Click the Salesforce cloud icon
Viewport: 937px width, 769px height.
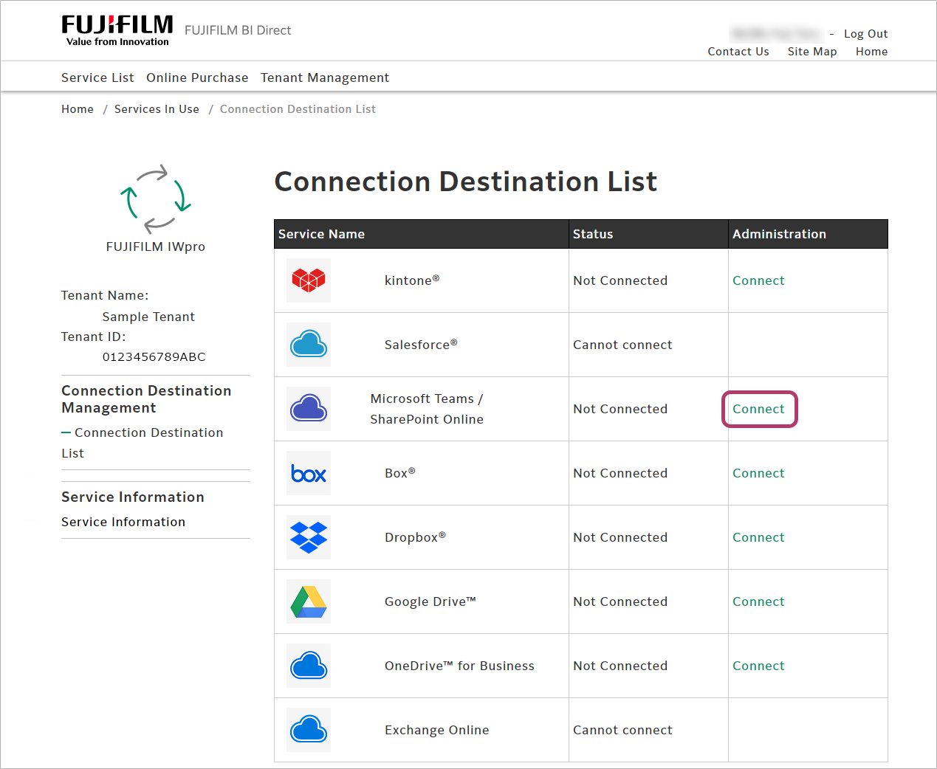[309, 345]
